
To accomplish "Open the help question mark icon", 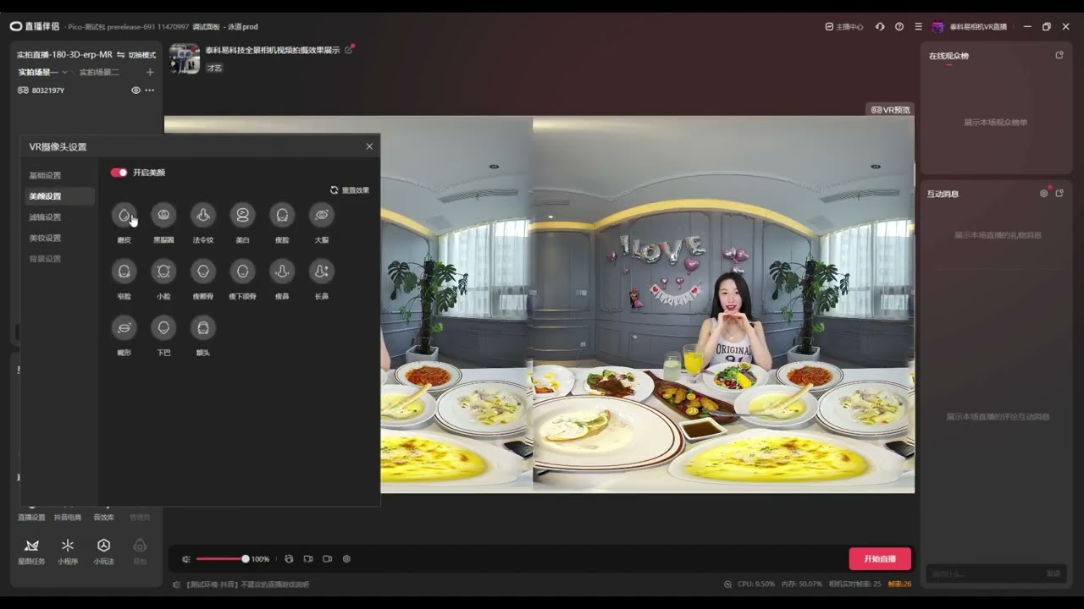I will pos(899,26).
